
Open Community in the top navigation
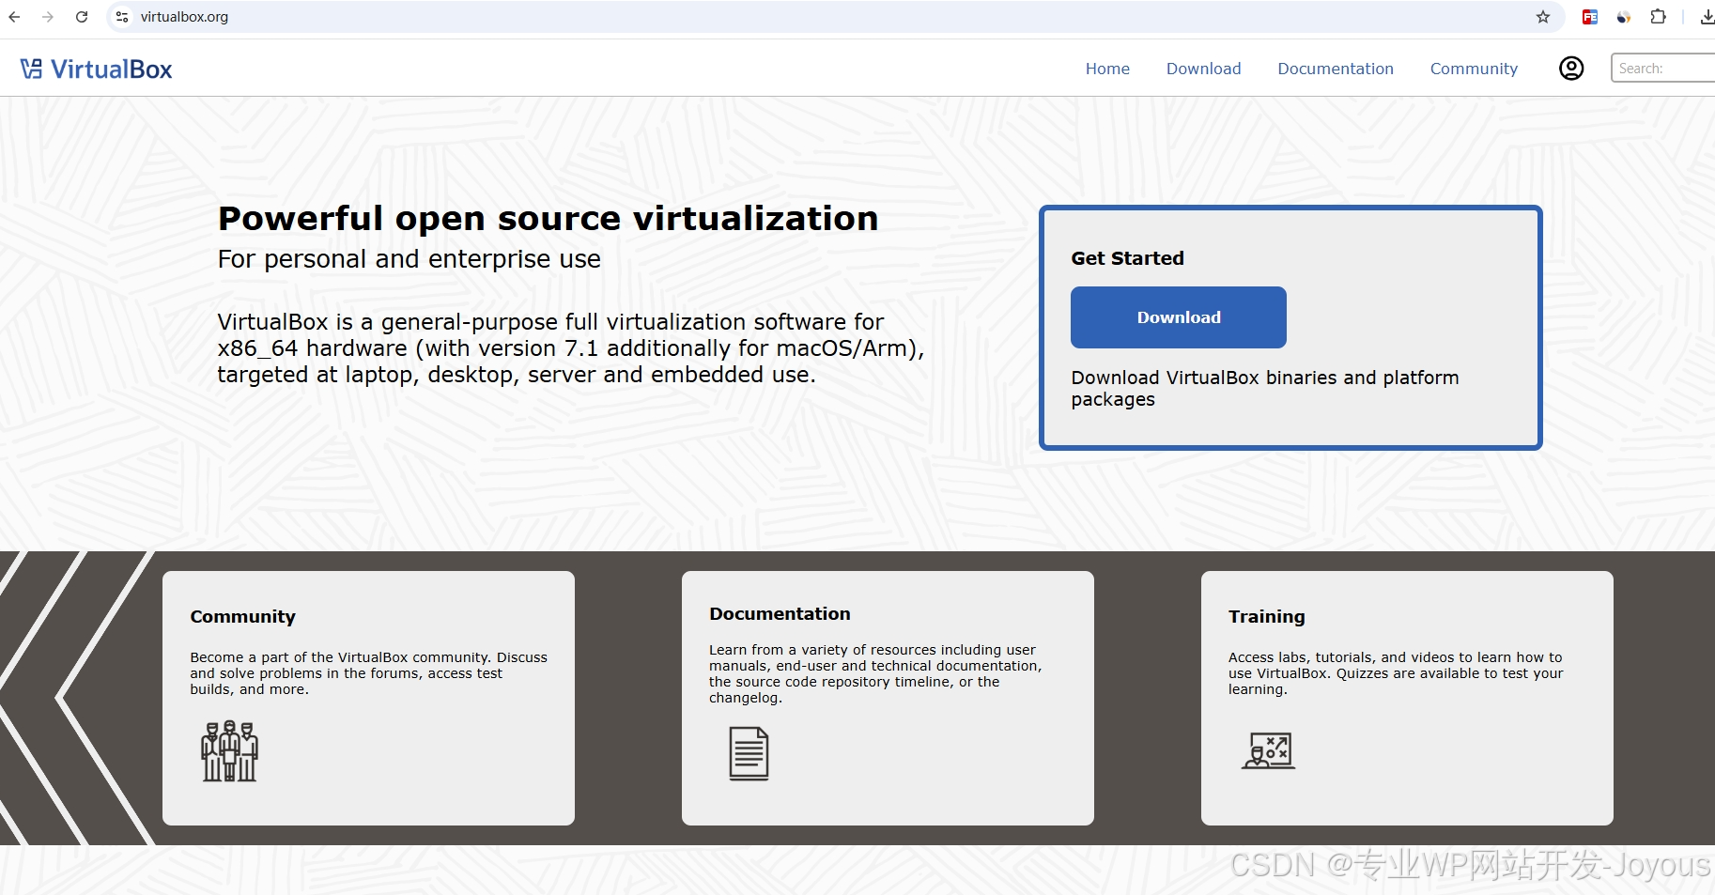pos(1474,69)
